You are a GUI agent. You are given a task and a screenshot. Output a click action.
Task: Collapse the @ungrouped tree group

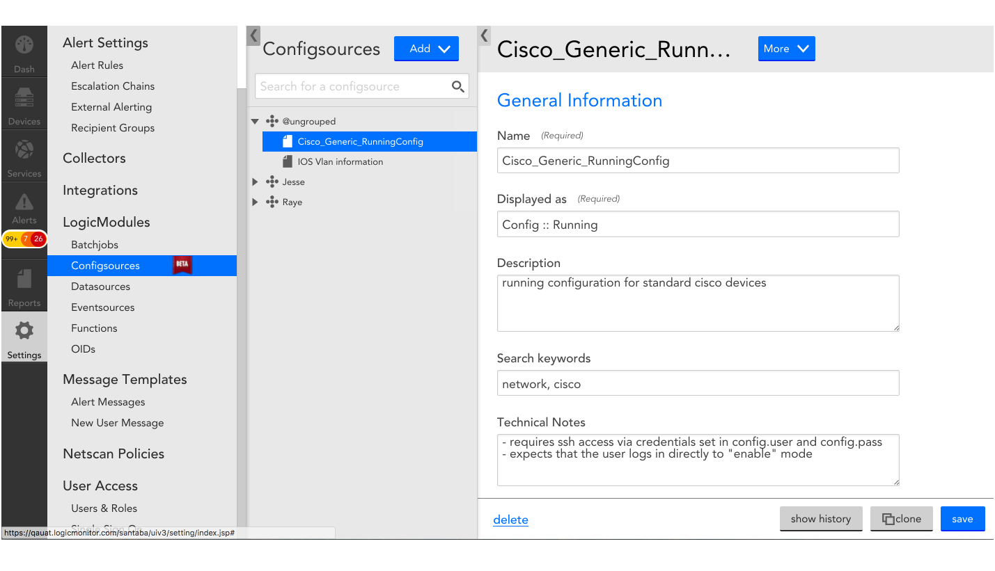(x=255, y=121)
